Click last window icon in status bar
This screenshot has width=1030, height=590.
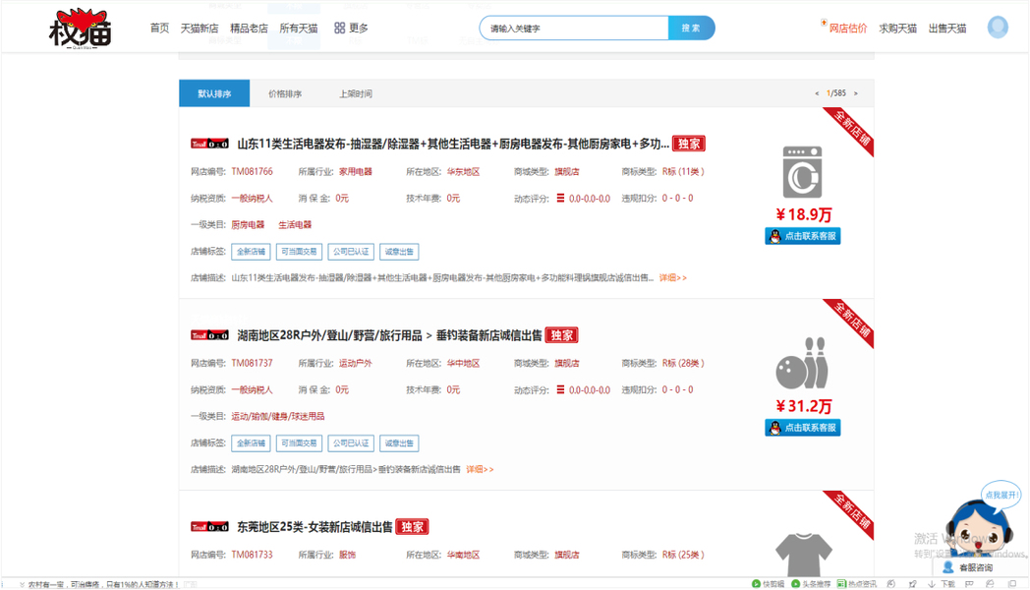point(1012,584)
